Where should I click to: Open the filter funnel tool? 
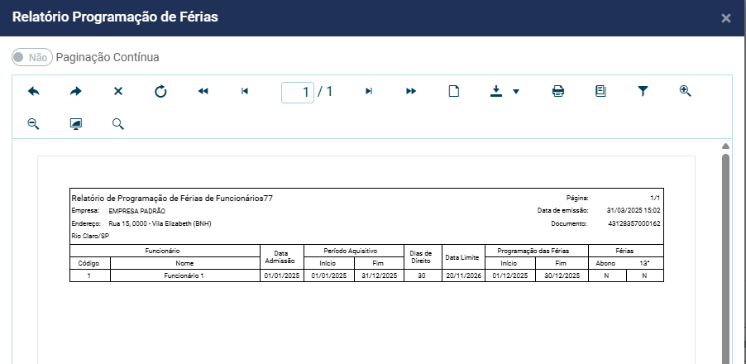[x=643, y=92]
